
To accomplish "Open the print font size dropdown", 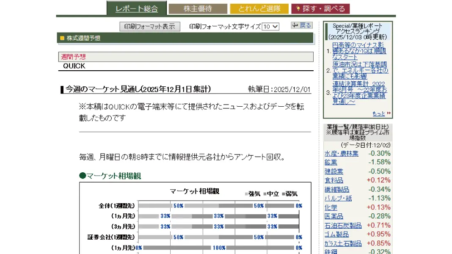I will coord(270,27).
